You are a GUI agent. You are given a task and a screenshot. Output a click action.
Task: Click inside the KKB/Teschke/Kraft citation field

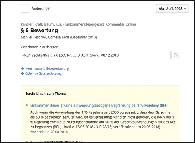(95, 55)
